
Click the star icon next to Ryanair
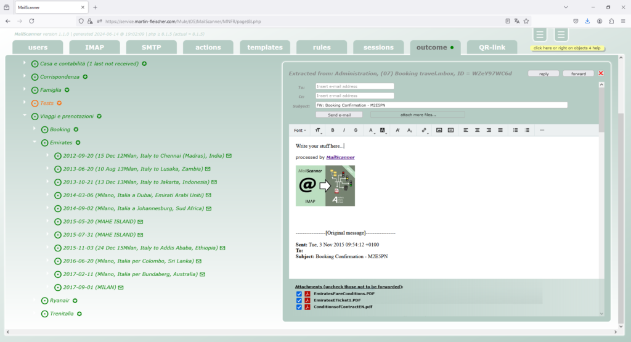[75, 301]
